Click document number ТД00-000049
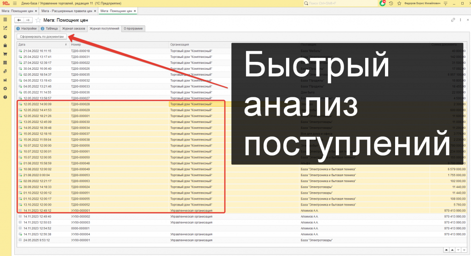Viewport: 471px width, 256px height. pos(80,169)
